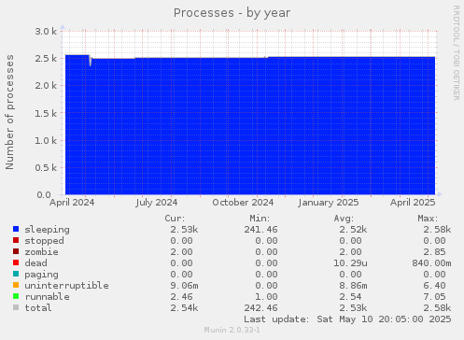Click the "Last update" timestamp line
Screen dimensions: 464x340
tap(347, 319)
